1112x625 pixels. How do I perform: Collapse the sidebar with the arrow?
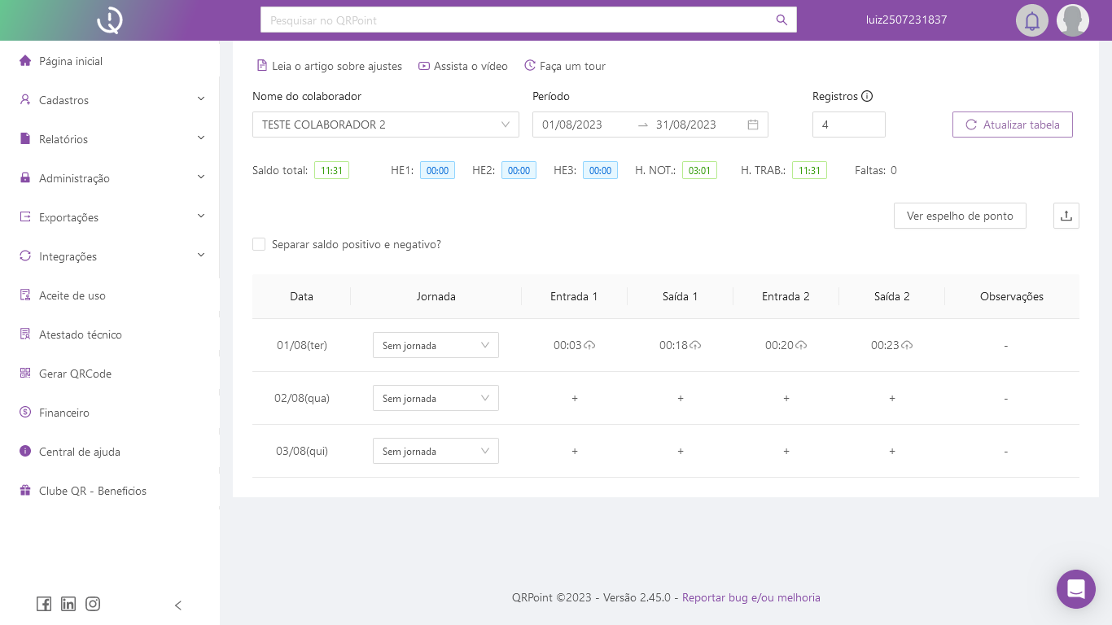(x=178, y=605)
